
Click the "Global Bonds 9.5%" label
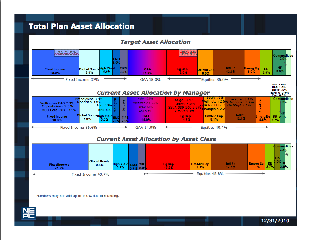click(99, 163)
